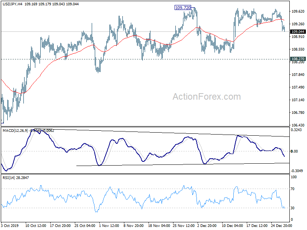Click the 1 Nov 12:00 time label
The width and height of the screenshot is (307, 230).
(109, 226)
